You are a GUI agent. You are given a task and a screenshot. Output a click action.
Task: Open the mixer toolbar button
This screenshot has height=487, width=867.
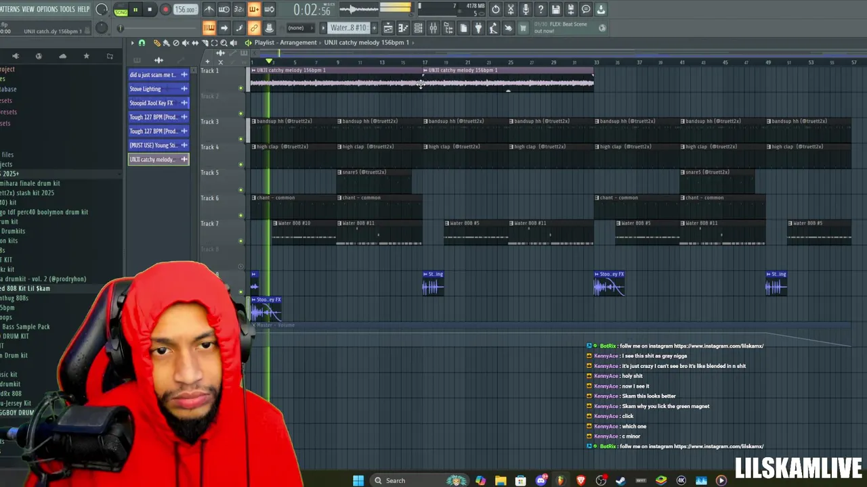433,28
